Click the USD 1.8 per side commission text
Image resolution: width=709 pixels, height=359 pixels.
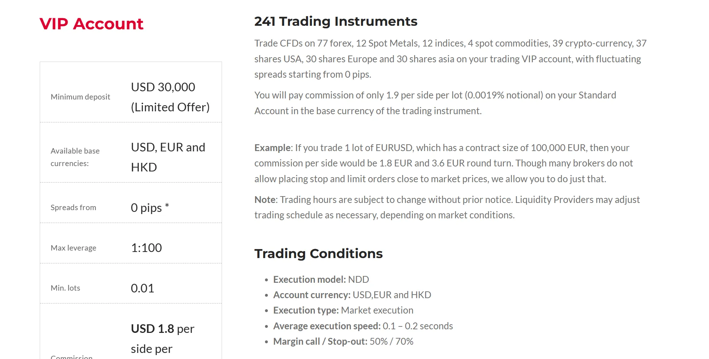click(x=163, y=339)
